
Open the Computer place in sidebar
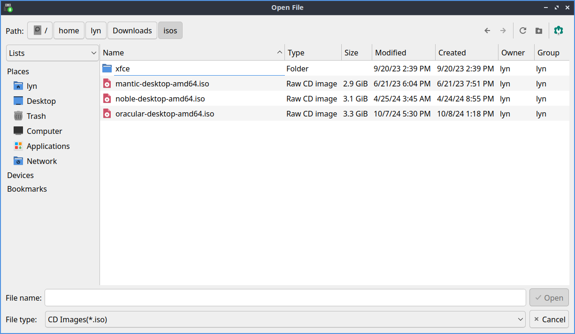coord(44,131)
